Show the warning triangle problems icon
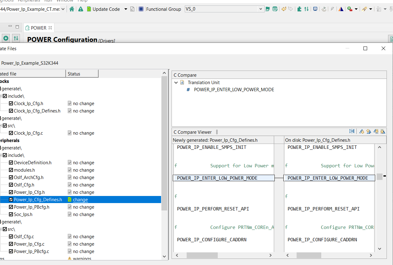 (x=81, y=9)
